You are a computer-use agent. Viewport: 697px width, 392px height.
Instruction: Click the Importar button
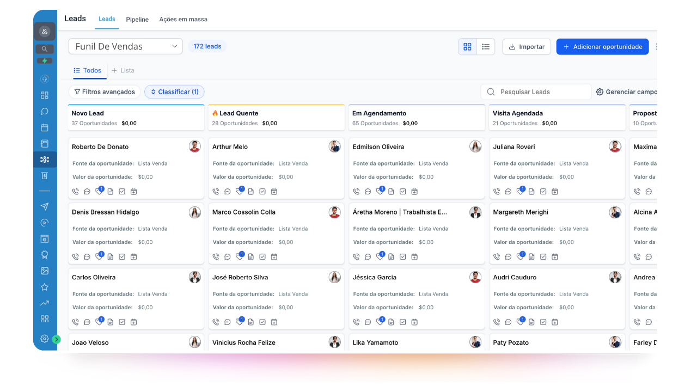[526, 47]
